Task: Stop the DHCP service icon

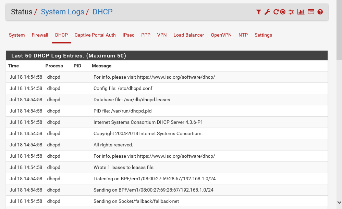Action: [x=283, y=12]
